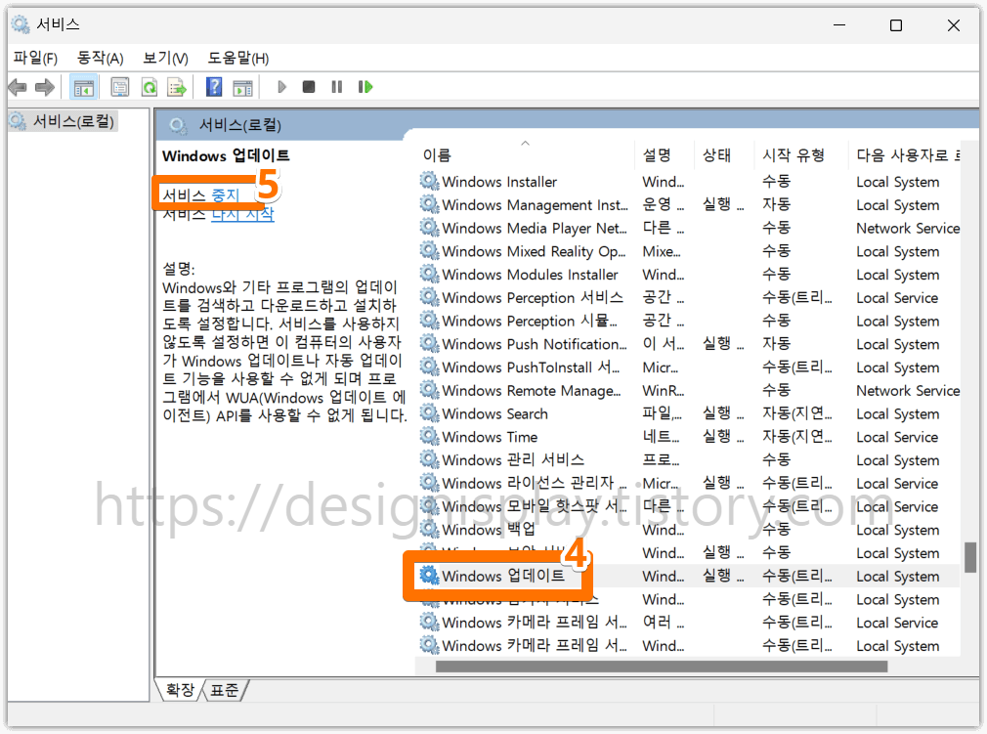Screen dimensions: 987x734
Task: Open the 파일(F) menu
Action: coord(36,58)
